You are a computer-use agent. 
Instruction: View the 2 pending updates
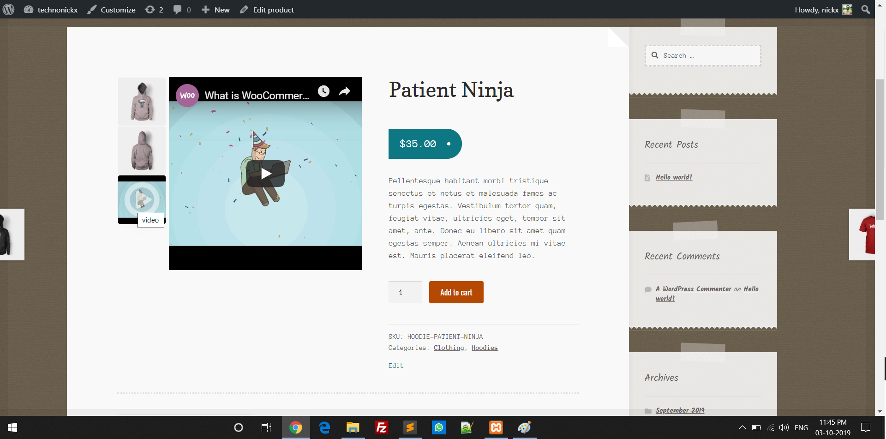pyautogui.click(x=154, y=10)
